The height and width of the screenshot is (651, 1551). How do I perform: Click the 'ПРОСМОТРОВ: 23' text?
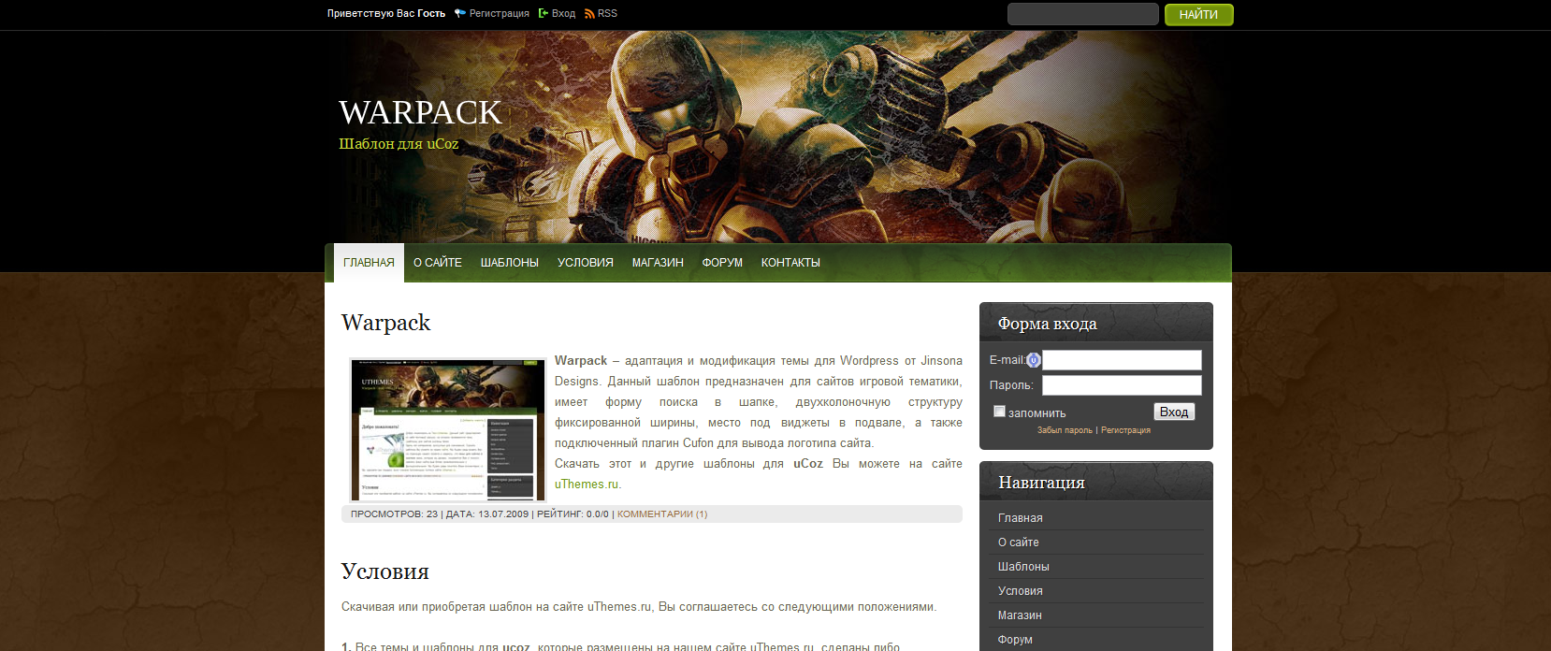coord(394,514)
